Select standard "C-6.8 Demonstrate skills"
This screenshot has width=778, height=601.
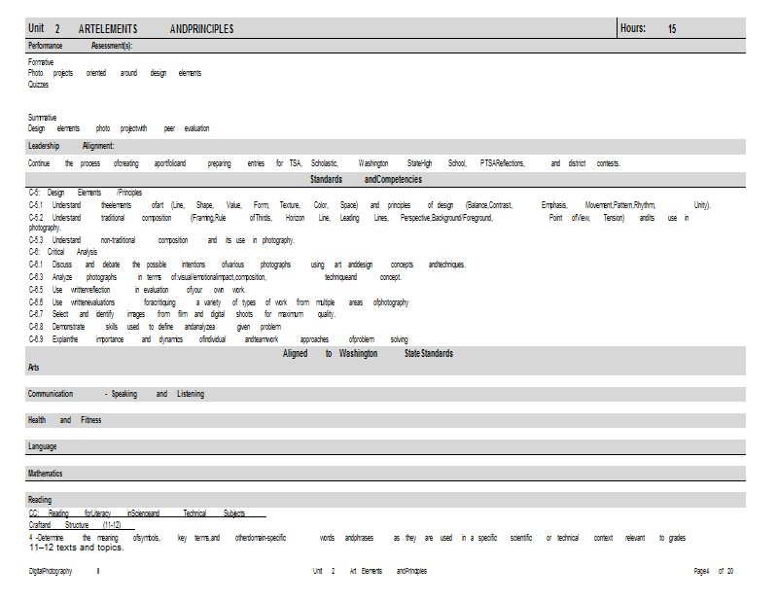[x=155, y=327]
